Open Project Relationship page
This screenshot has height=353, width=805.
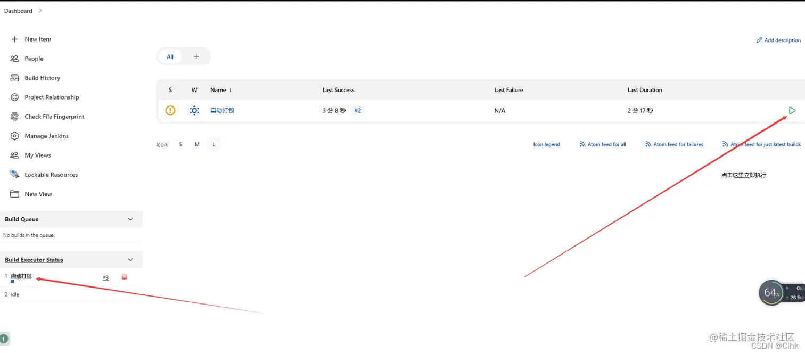tap(52, 97)
